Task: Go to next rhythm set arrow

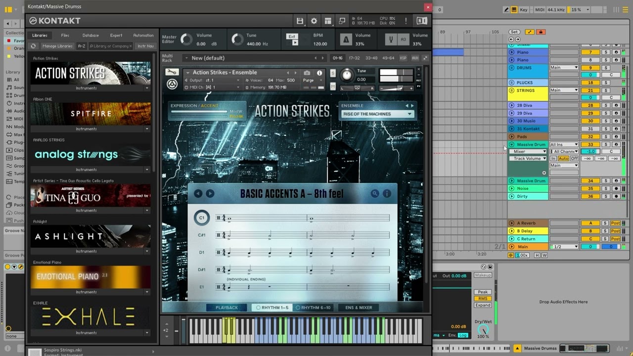Action: point(210,194)
